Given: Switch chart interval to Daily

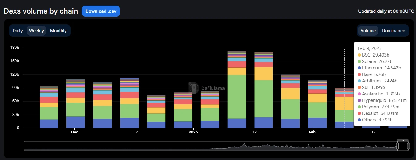Looking at the screenshot, I should click(18, 31).
